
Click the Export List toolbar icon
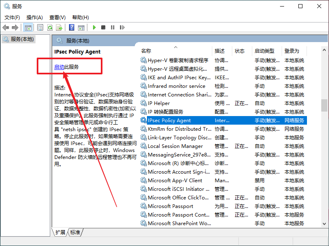(59, 27)
